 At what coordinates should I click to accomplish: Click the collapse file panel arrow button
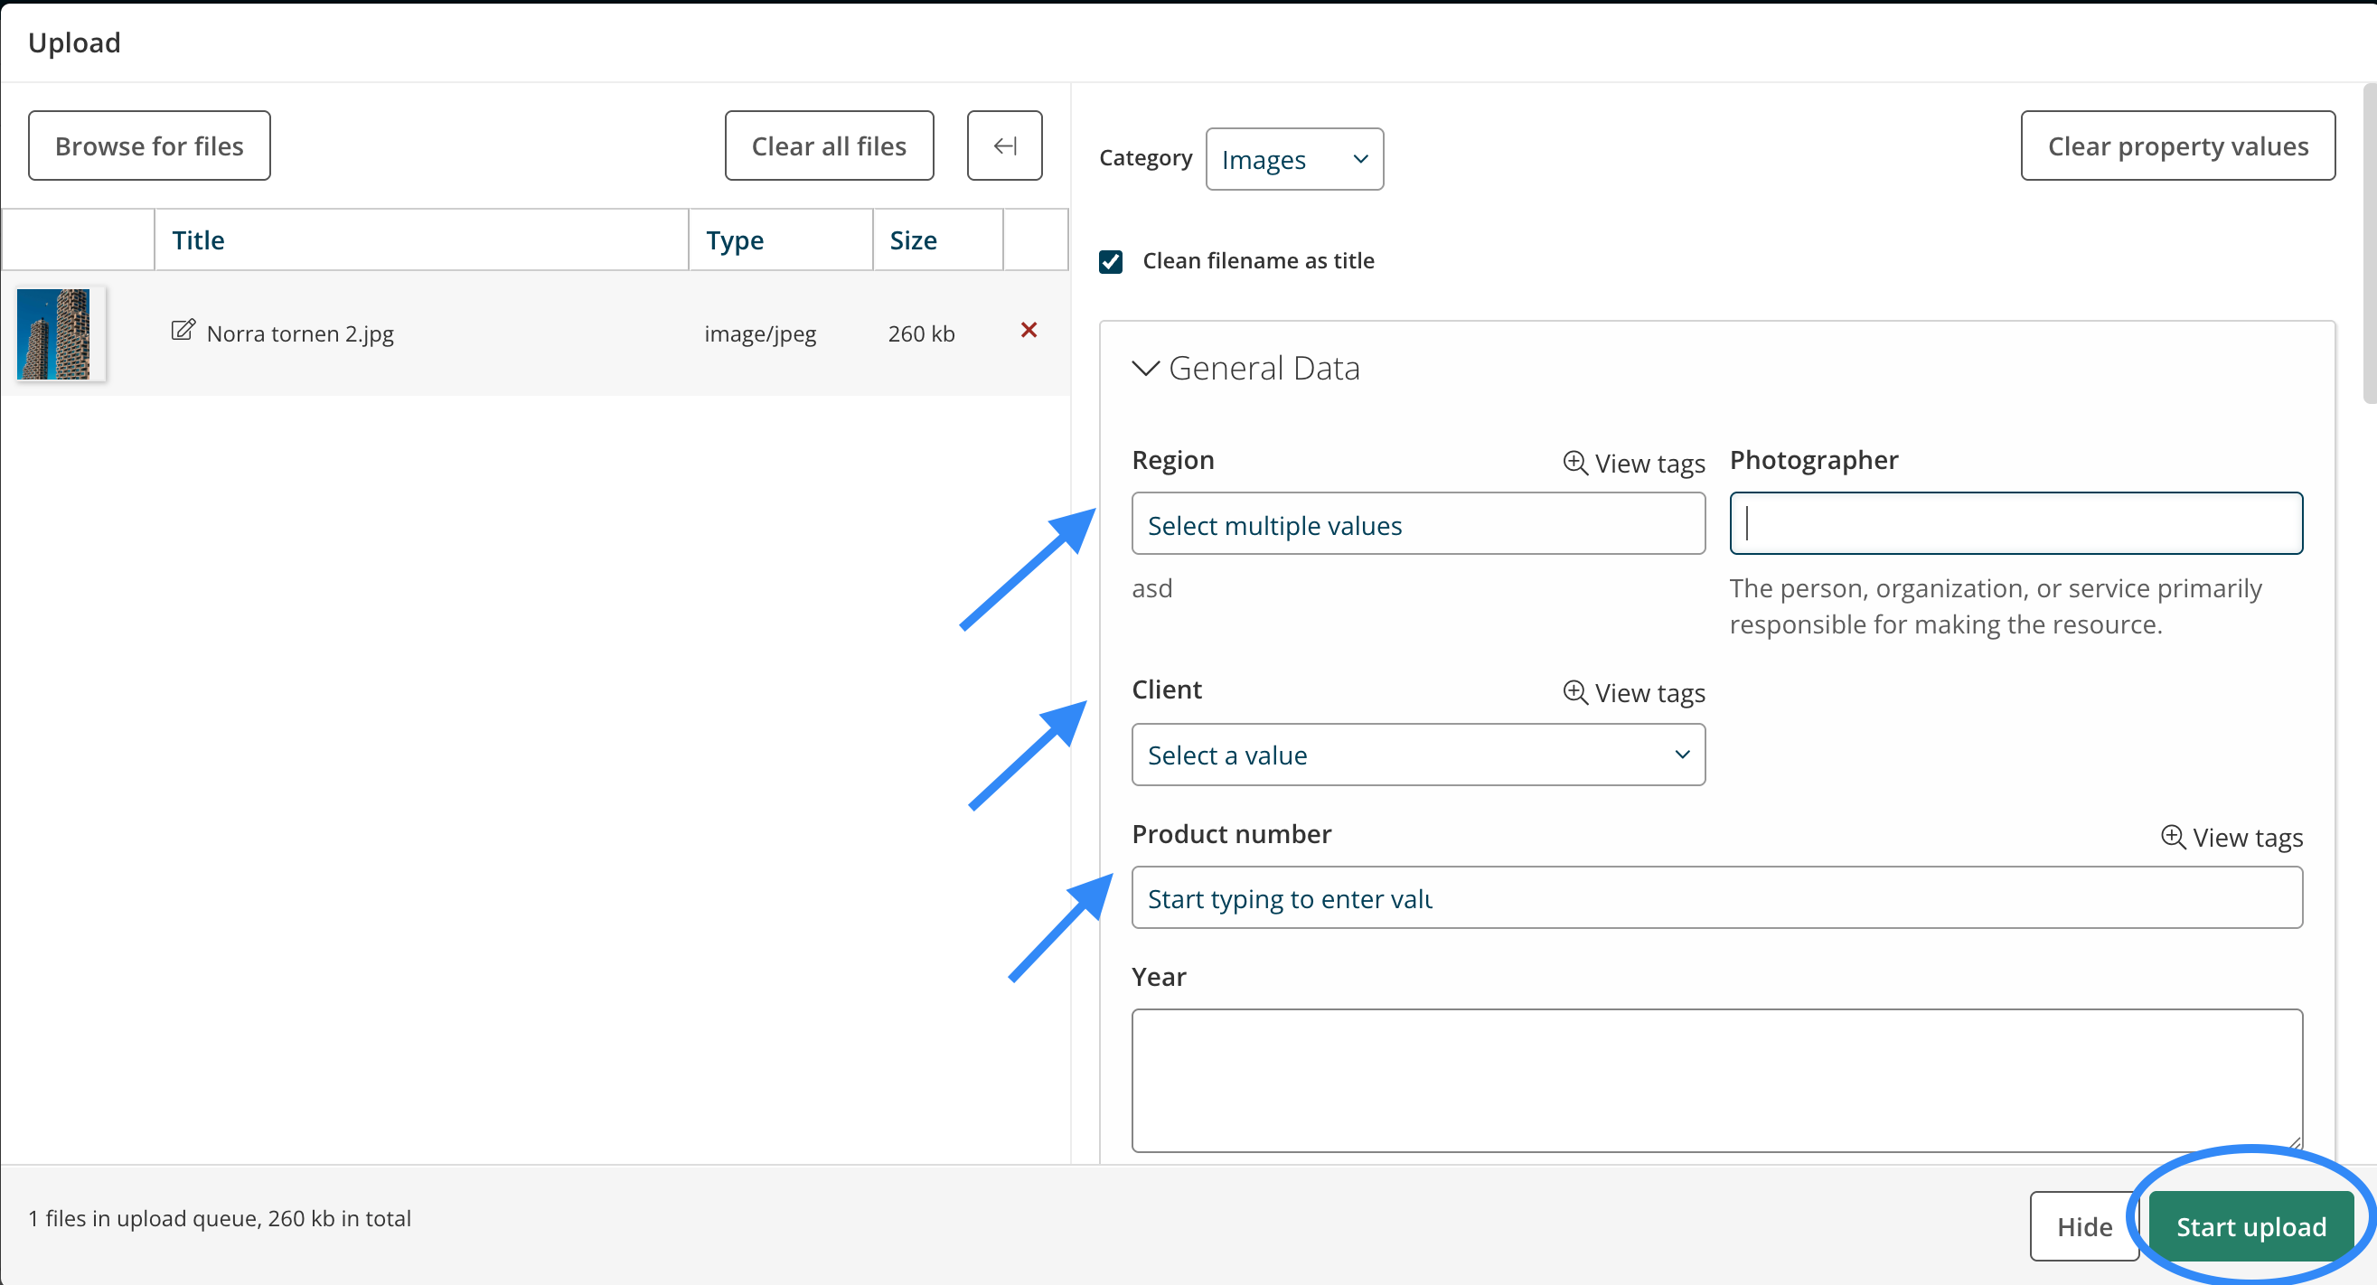click(1004, 145)
